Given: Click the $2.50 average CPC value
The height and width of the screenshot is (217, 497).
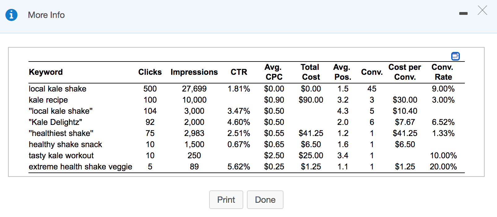Looking at the screenshot, I should 274,155.
